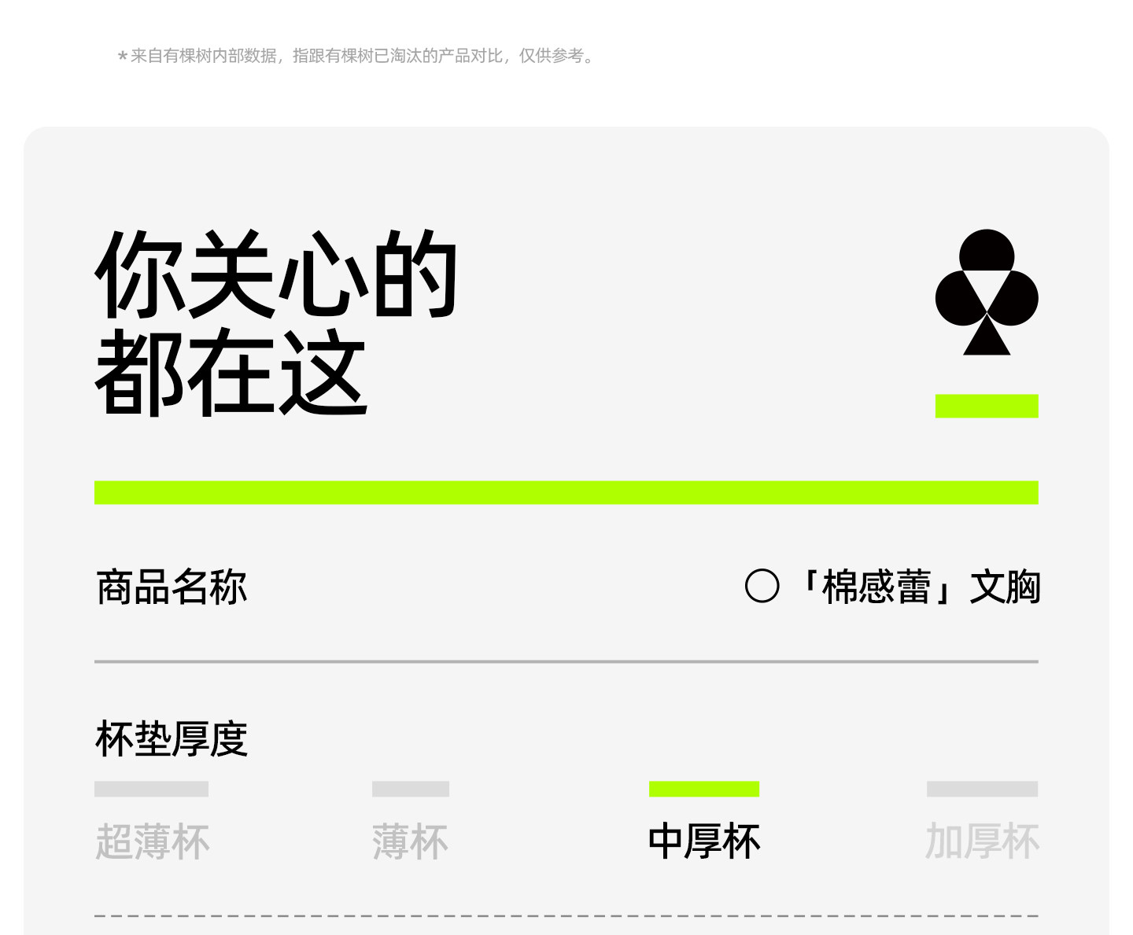The width and height of the screenshot is (1133, 935).
Task: Click the 你关心的 headline text
Action: (x=276, y=274)
